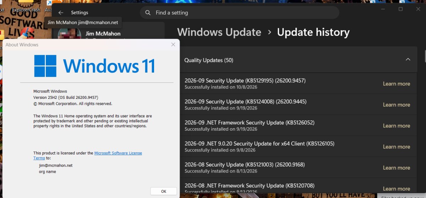The height and width of the screenshot is (198, 426).
Task: Open Learn more for KB5124008 update
Action: [396, 104]
